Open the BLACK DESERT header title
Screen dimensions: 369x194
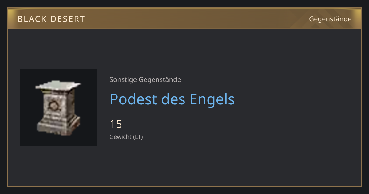click(51, 19)
